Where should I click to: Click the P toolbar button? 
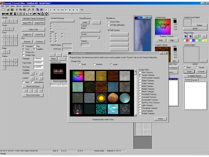(66, 10)
